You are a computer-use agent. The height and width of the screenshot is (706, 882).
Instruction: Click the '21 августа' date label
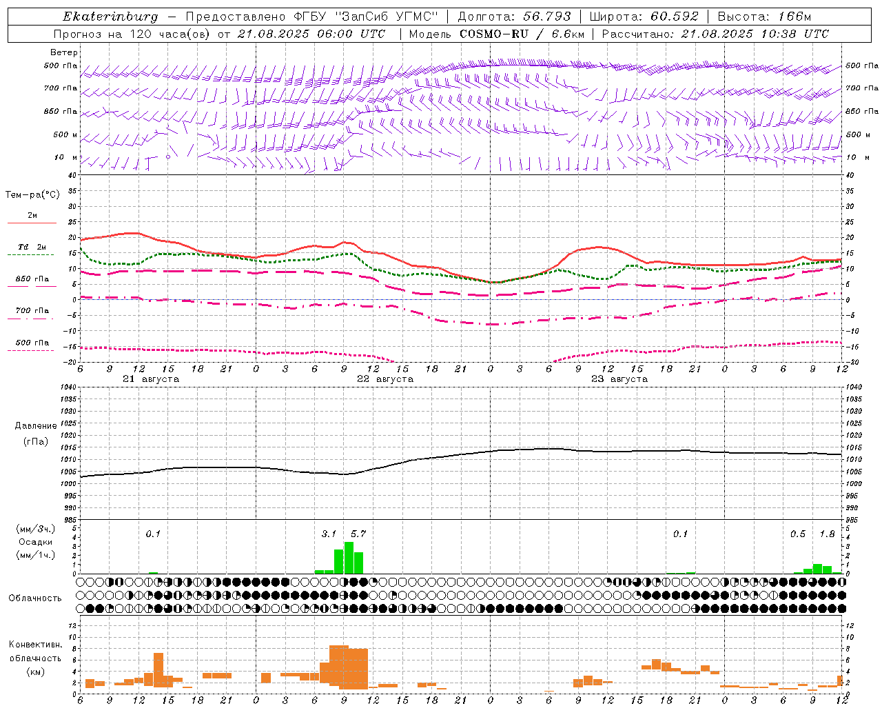[151, 379]
